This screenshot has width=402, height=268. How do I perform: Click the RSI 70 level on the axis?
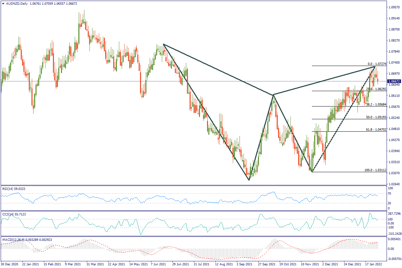pyautogui.click(x=390, y=194)
